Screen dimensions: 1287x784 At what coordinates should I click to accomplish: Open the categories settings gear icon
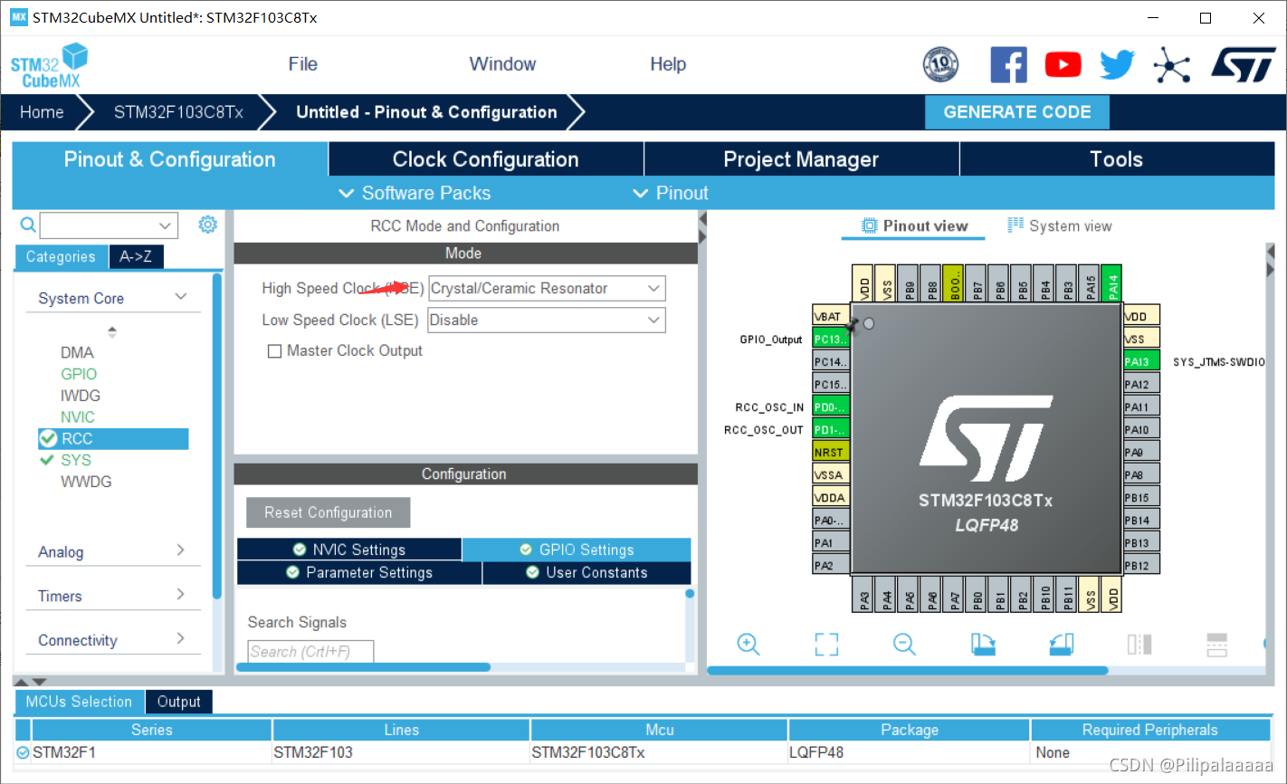(x=208, y=224)
